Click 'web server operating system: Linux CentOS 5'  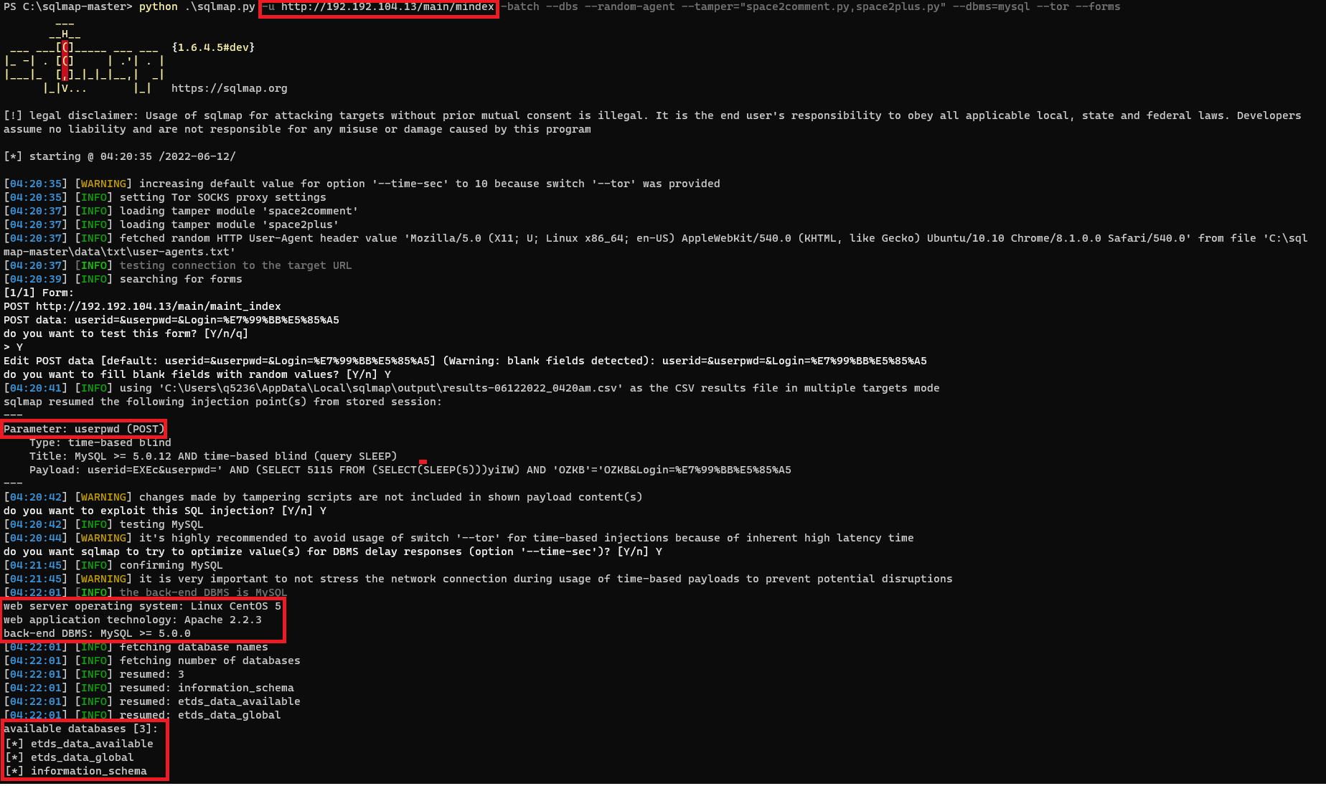coord(142,606)
